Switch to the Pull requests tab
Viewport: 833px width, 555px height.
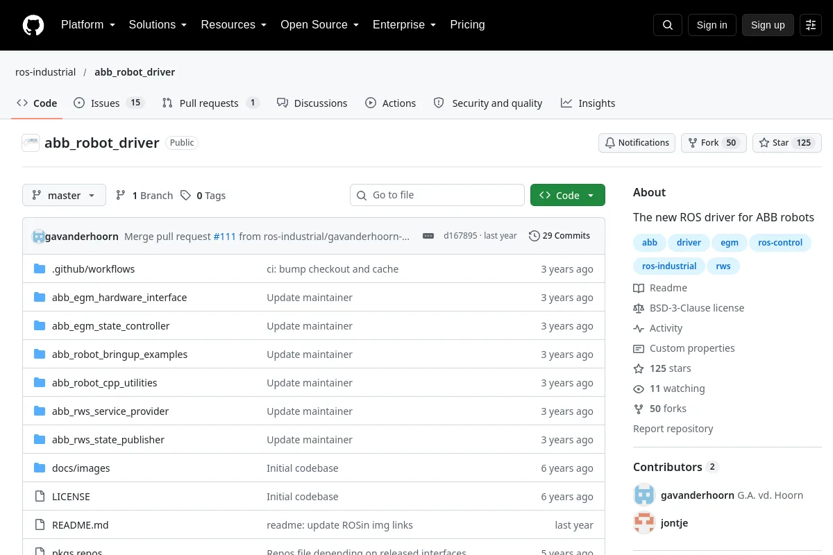(210, 103)
